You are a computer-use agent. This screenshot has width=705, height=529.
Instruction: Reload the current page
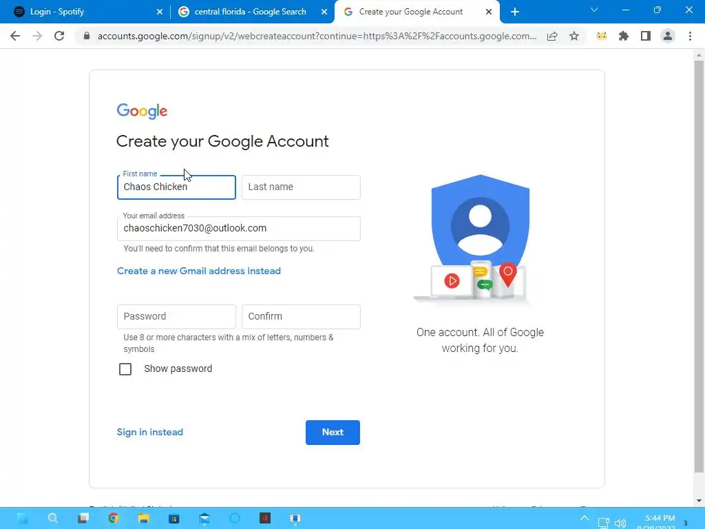tap(59, 36)
